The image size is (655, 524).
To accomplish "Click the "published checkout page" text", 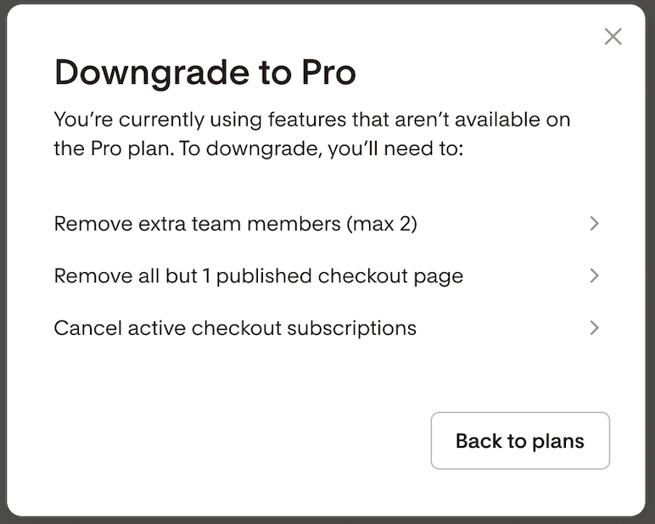I will (339, 276).
